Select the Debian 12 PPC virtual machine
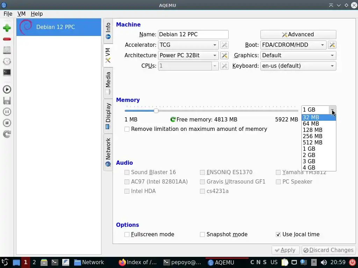The width and height of the screenshot is (358, 268). pos(59,27)
